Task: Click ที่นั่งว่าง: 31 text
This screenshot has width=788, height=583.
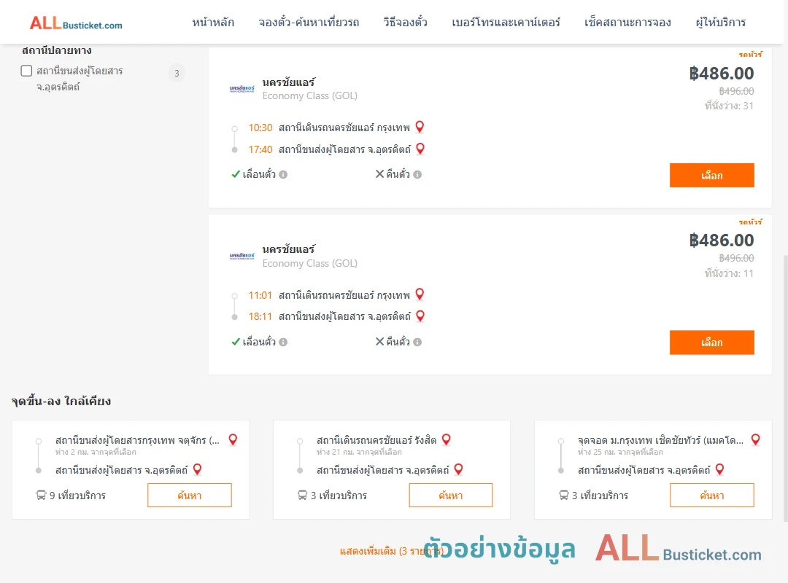Action: [729, 106]
